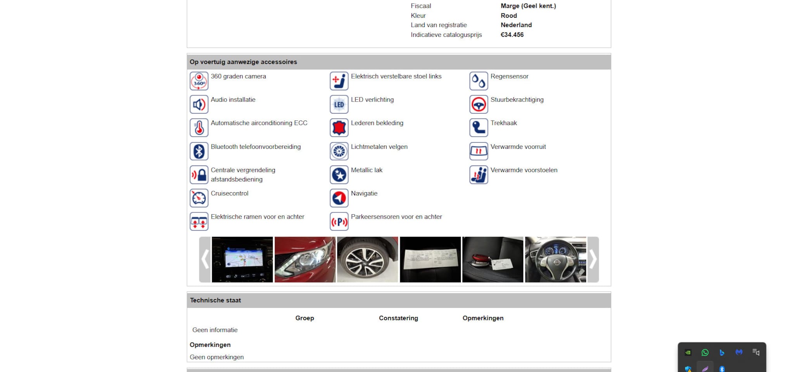Click the Lederen bekleding icon
This screenshot has height=372, width=790.
click(339, 127)
